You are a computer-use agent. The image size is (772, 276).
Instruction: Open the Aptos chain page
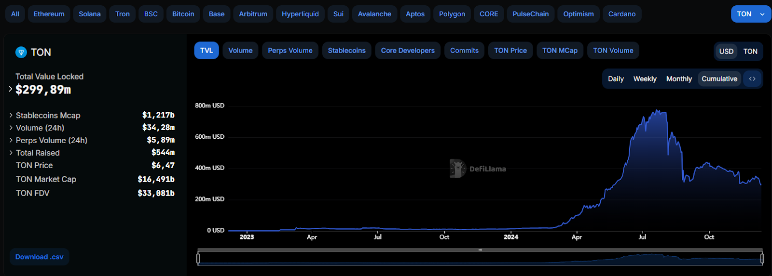[x=415, y=14]
